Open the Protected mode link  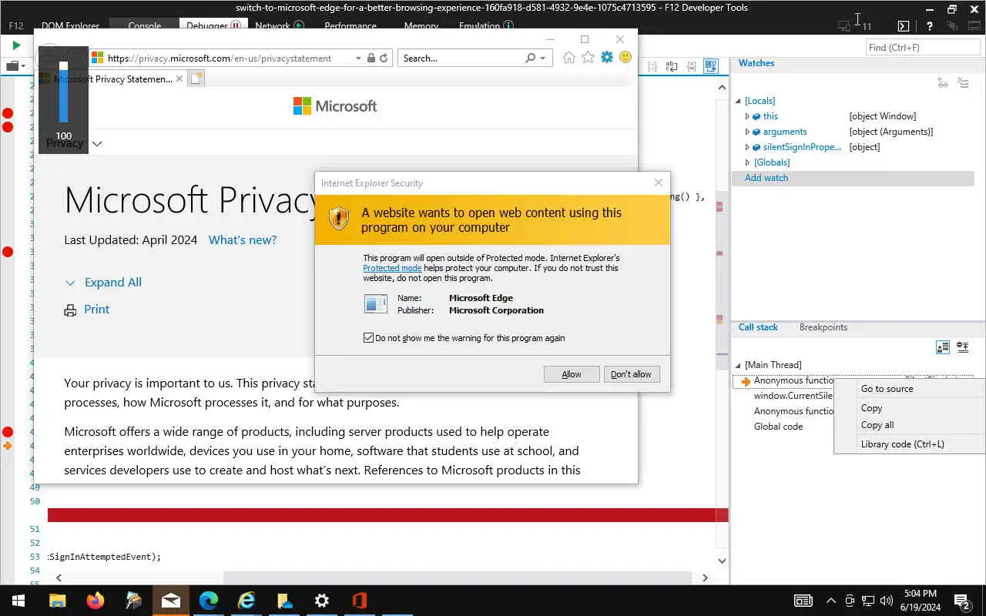(x=392, y=268)
